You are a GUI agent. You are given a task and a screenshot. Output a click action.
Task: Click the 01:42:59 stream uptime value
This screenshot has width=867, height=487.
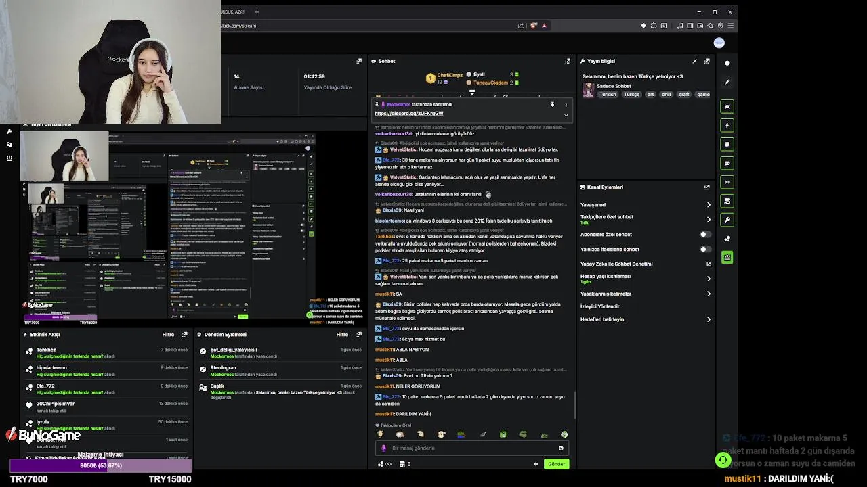(314, 76)
